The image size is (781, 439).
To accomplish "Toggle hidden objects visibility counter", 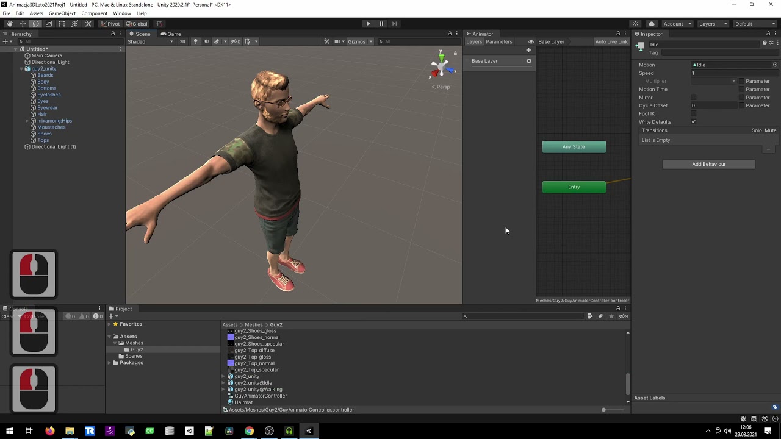I will [x=236, y=41].
